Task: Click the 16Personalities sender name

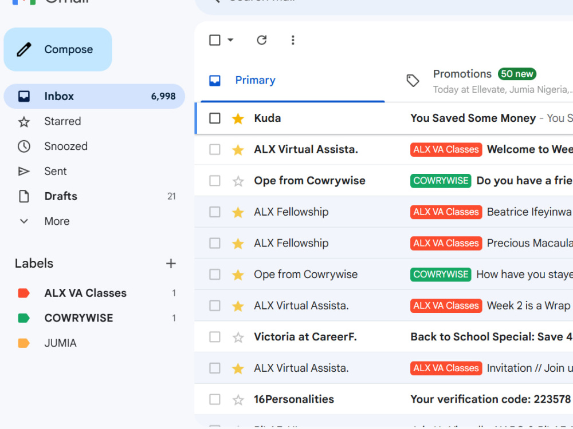Action: pyautogui.click(x=294, y=399)
